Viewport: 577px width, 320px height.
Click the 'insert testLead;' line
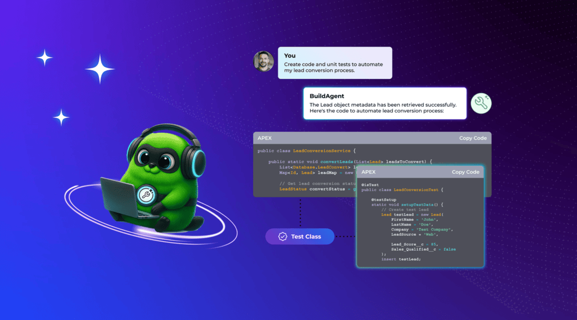click(x=401, y=259)
